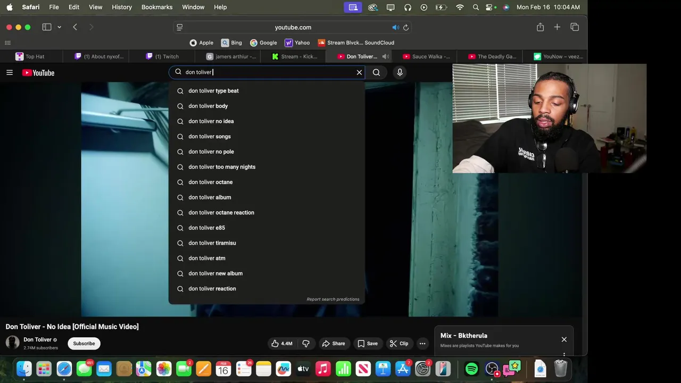Image resolution: width=681 pixels, height=383 pixels.
Task: Like the video (4.4M)
Action: click(282, 344)
